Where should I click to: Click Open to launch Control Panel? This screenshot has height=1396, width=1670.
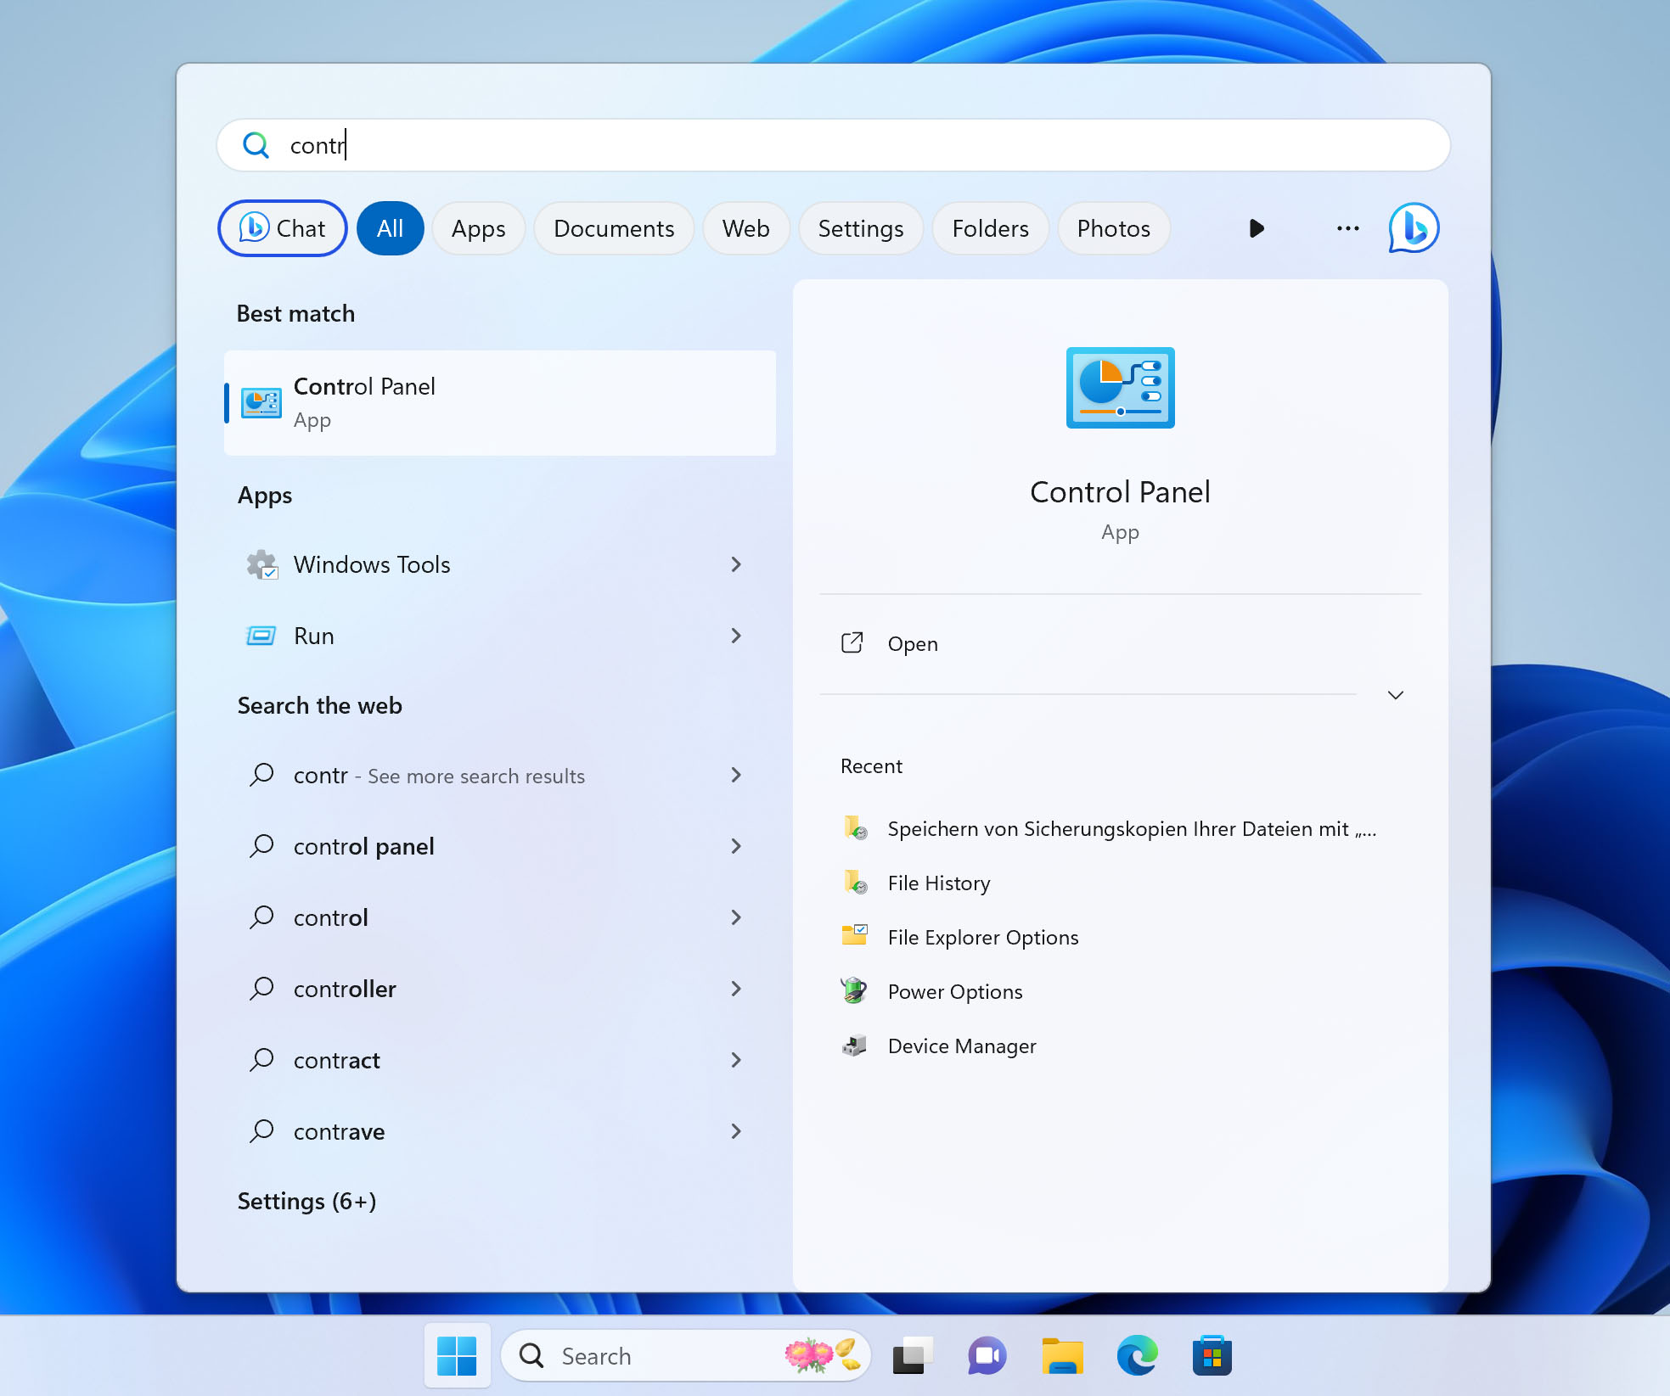(x=1120, y=644)
